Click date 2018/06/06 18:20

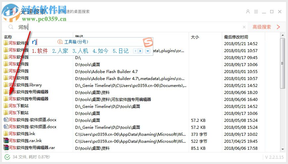[241, 93]
